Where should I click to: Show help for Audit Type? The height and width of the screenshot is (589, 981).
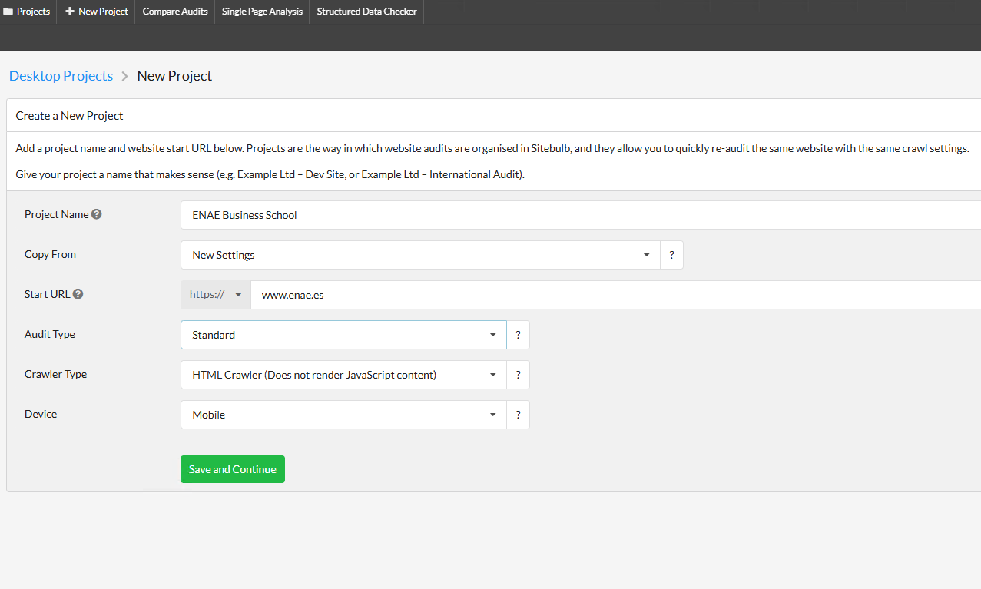click(518, 335)
